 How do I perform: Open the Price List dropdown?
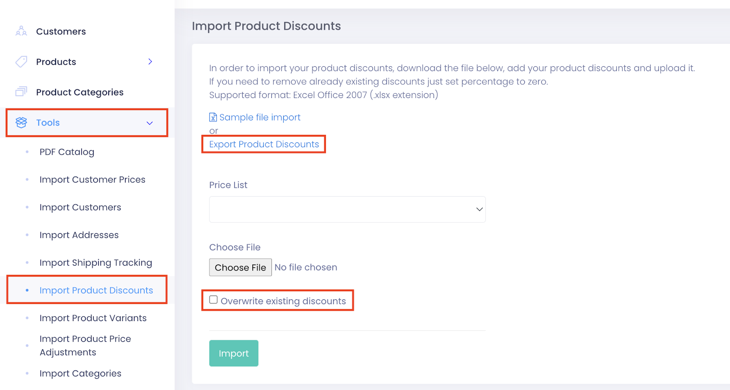[x=347, y=209]
